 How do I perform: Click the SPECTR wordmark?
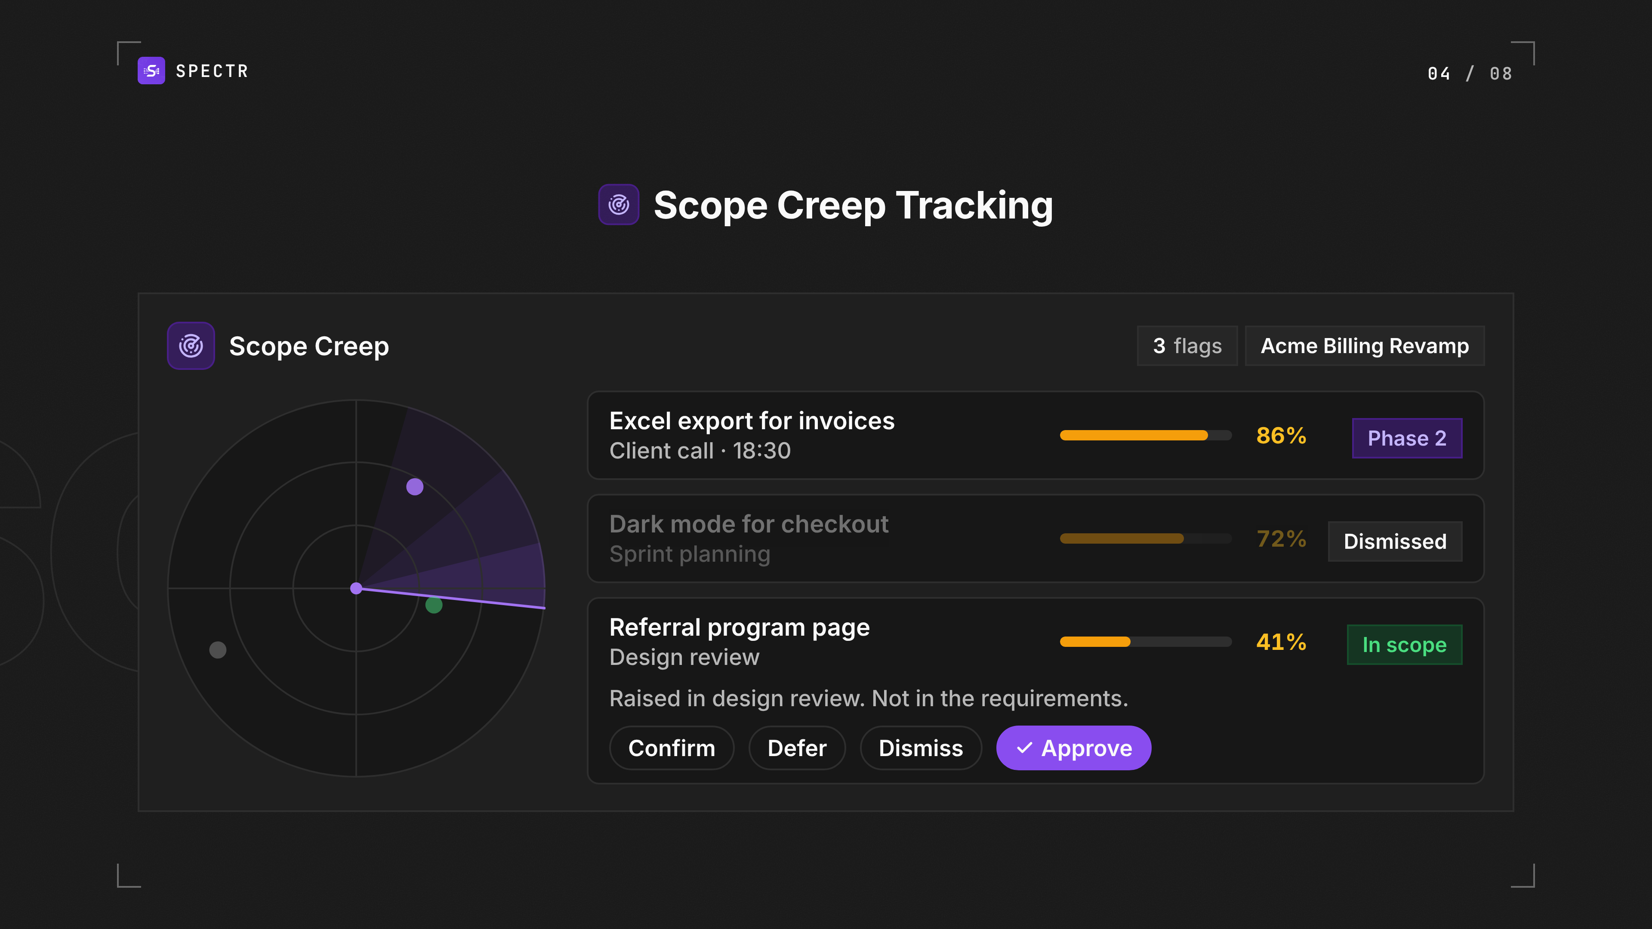tap(212, 71)
